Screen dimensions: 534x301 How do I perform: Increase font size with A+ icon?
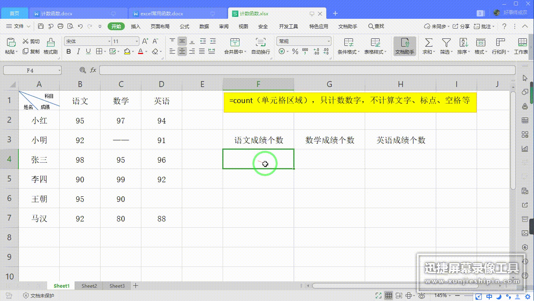click(x=145, y=41)
